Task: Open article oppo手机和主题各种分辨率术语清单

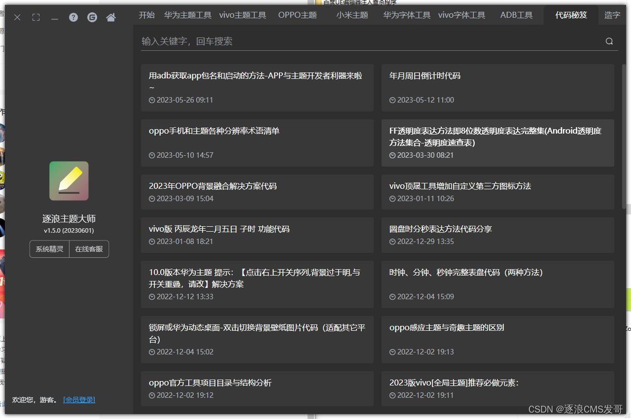Action: 257,143
